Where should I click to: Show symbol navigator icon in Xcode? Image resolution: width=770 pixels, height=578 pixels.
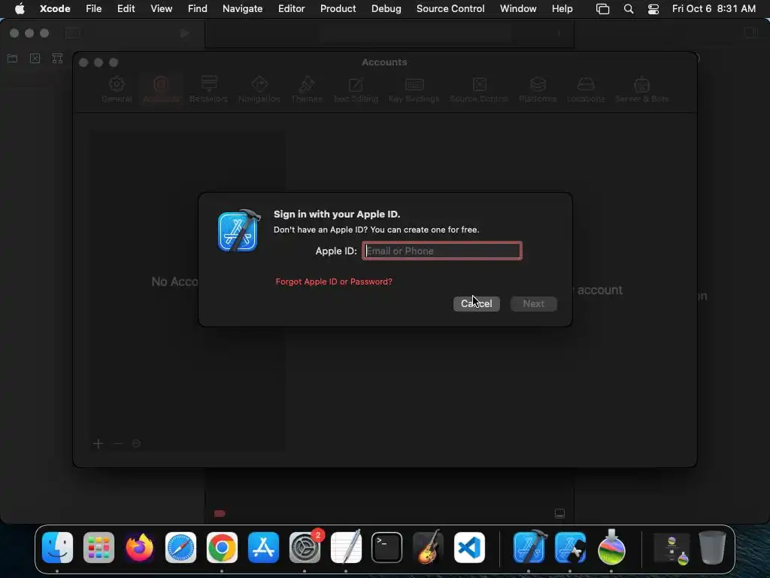tap(57, 59)
